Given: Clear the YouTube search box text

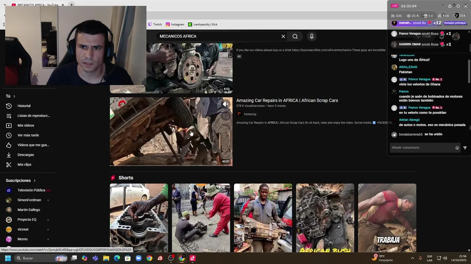Looking at the screenshot, I should (283, 36).
